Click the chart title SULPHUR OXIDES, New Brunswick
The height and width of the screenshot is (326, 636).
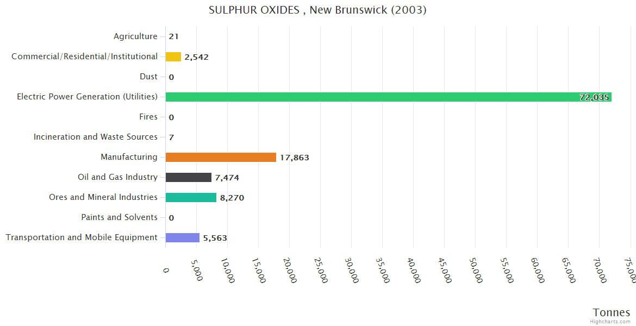pyautogui.click(x=317, y=10)
